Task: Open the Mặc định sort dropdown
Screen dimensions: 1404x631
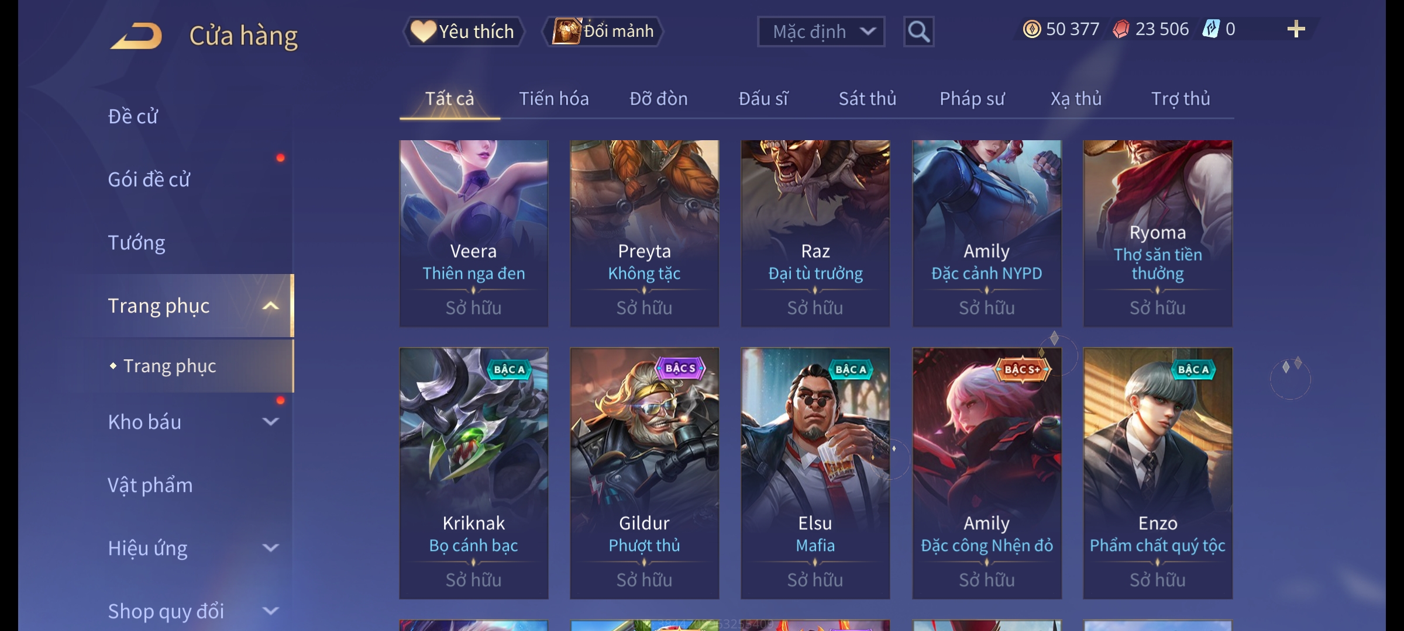Action: tap(821, 32)
